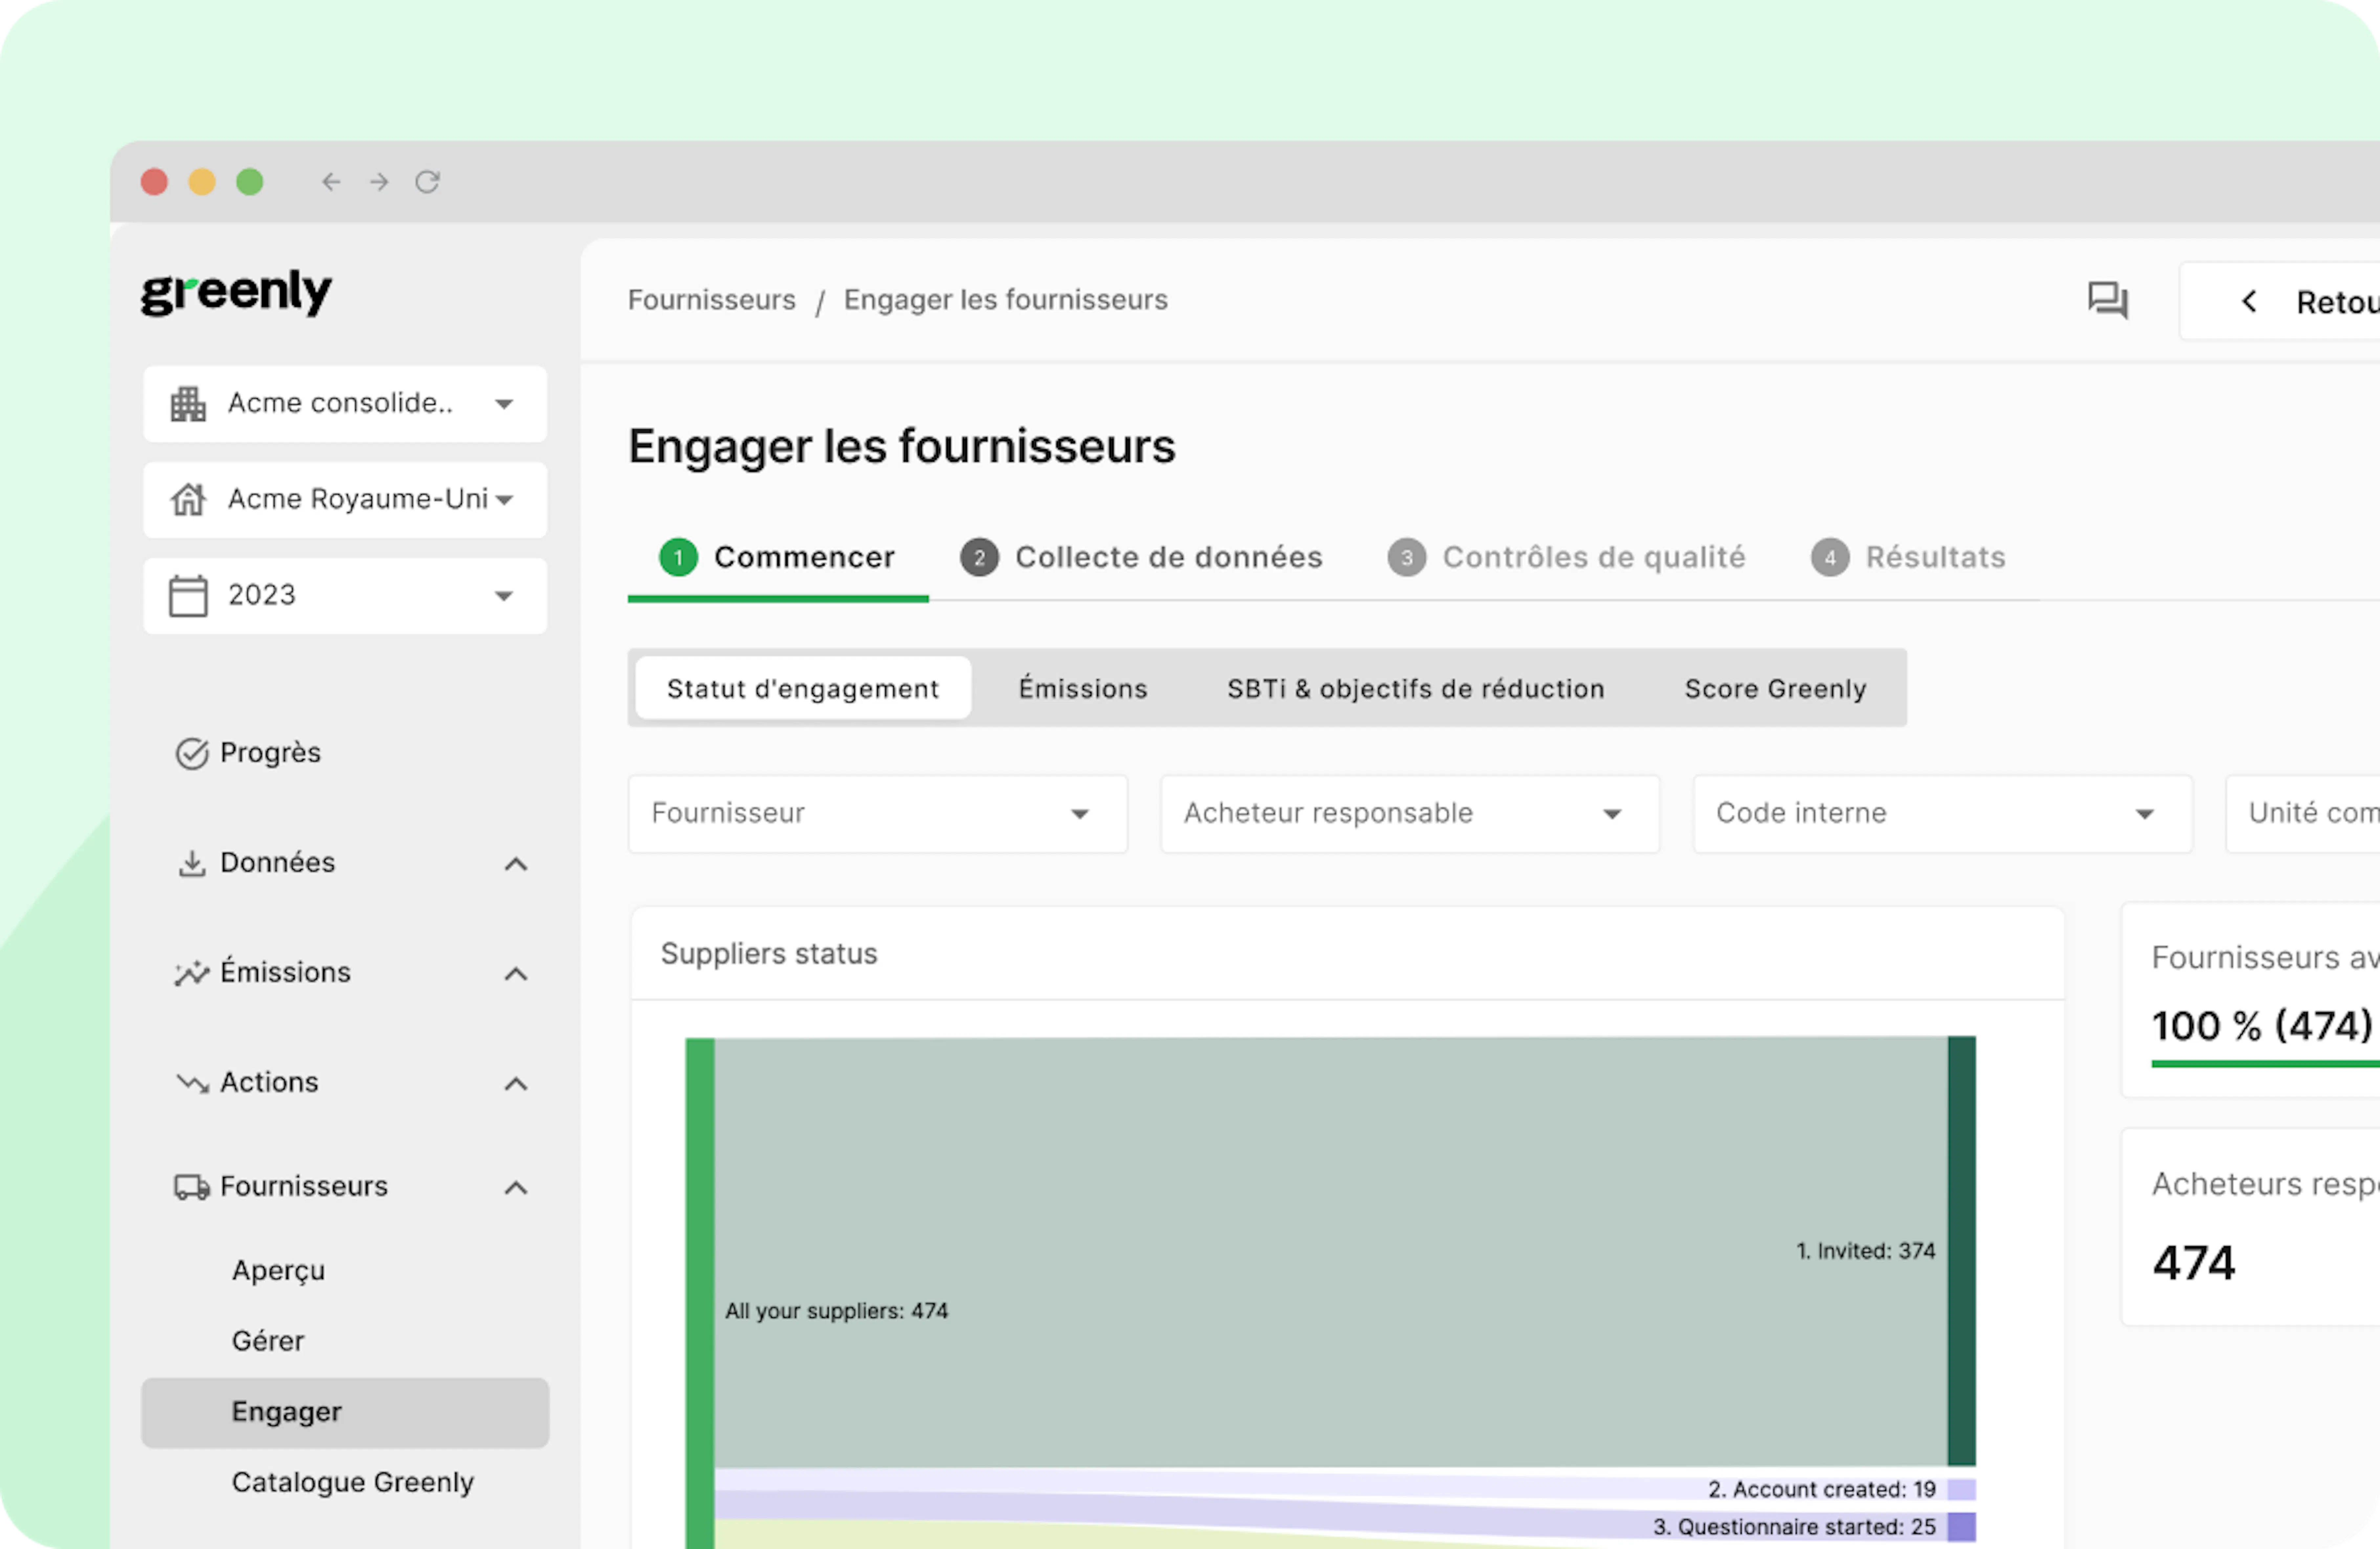Open Catalogue Greenly sidebar link
The image size is (2380, 1549).
(x=352, y=1482)
